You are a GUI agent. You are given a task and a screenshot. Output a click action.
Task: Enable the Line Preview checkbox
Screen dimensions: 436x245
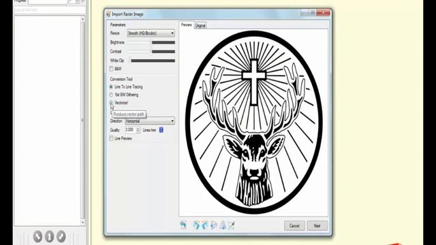111,138
